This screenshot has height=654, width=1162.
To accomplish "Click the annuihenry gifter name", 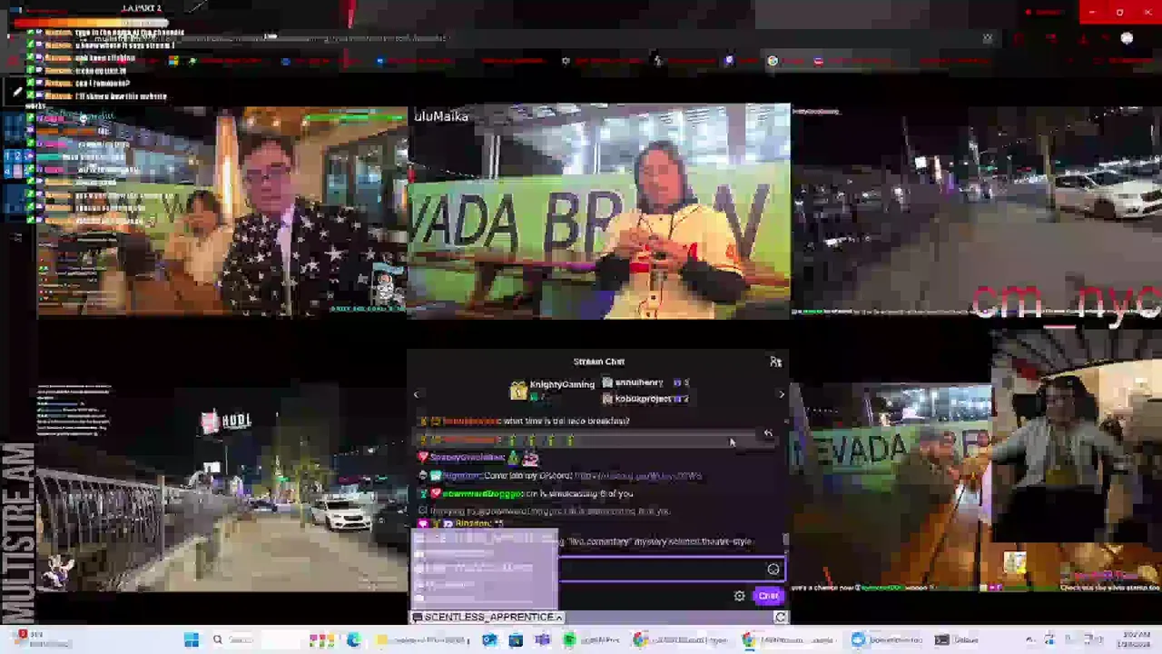I will pos(639,382).
